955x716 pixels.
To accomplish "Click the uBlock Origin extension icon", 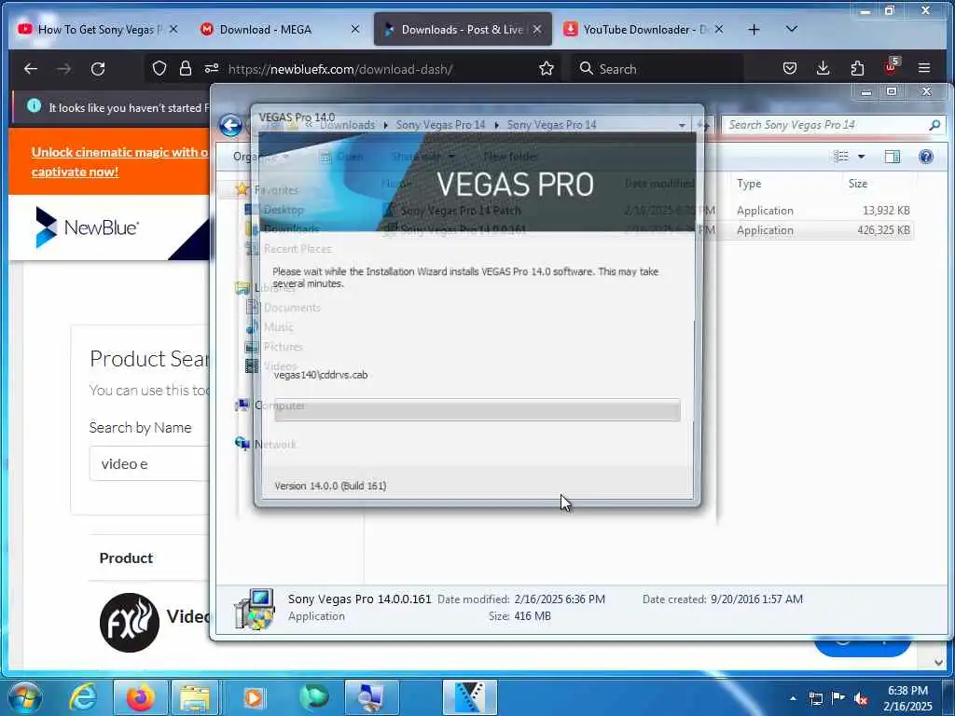I will click(891, 67).
